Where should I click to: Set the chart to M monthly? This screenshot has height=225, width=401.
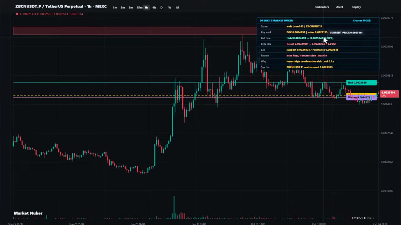(178, 7)
